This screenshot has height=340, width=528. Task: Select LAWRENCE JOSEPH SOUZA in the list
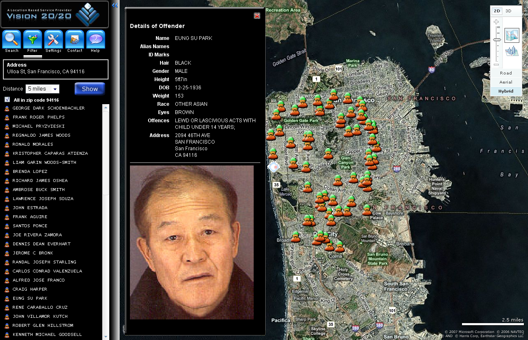point(43,199)
